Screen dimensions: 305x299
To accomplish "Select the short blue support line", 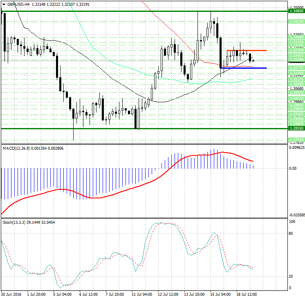I will click(x=244, y=68).
